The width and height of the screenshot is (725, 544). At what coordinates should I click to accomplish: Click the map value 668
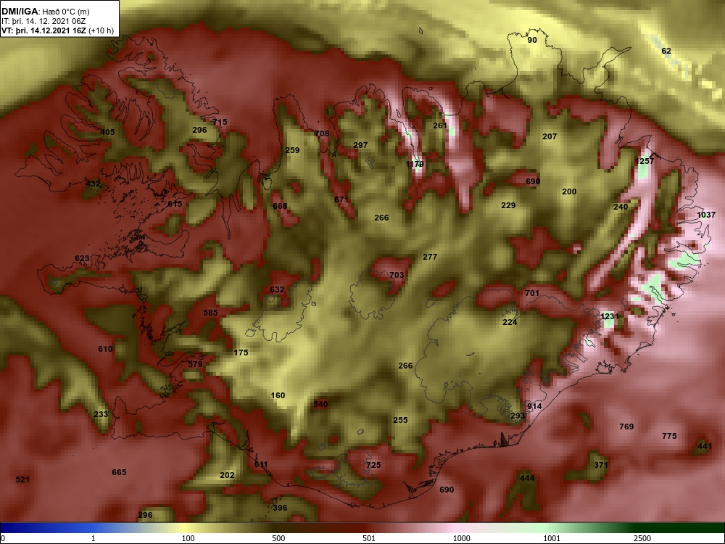click(280, 206)
